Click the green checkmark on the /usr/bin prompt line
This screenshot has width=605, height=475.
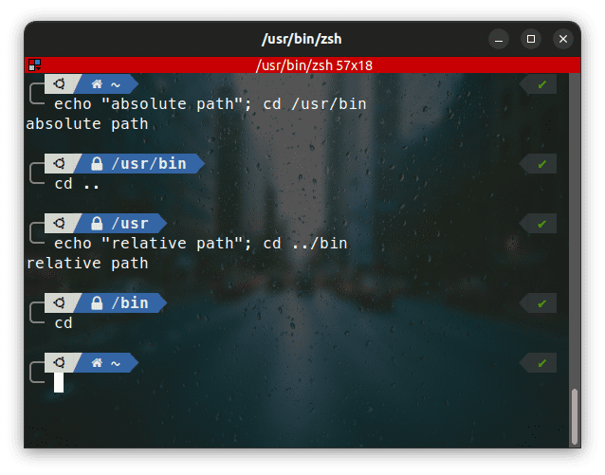click(x=541, y=164)
